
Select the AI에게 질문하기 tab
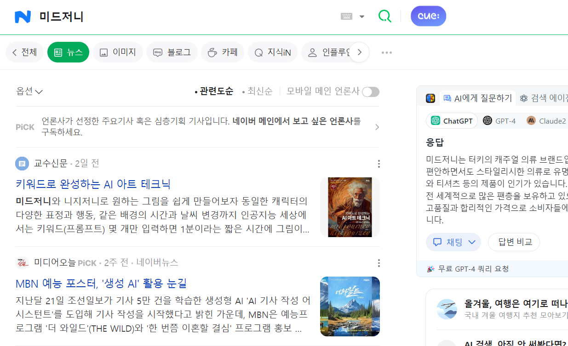click(x=477, y=98)
